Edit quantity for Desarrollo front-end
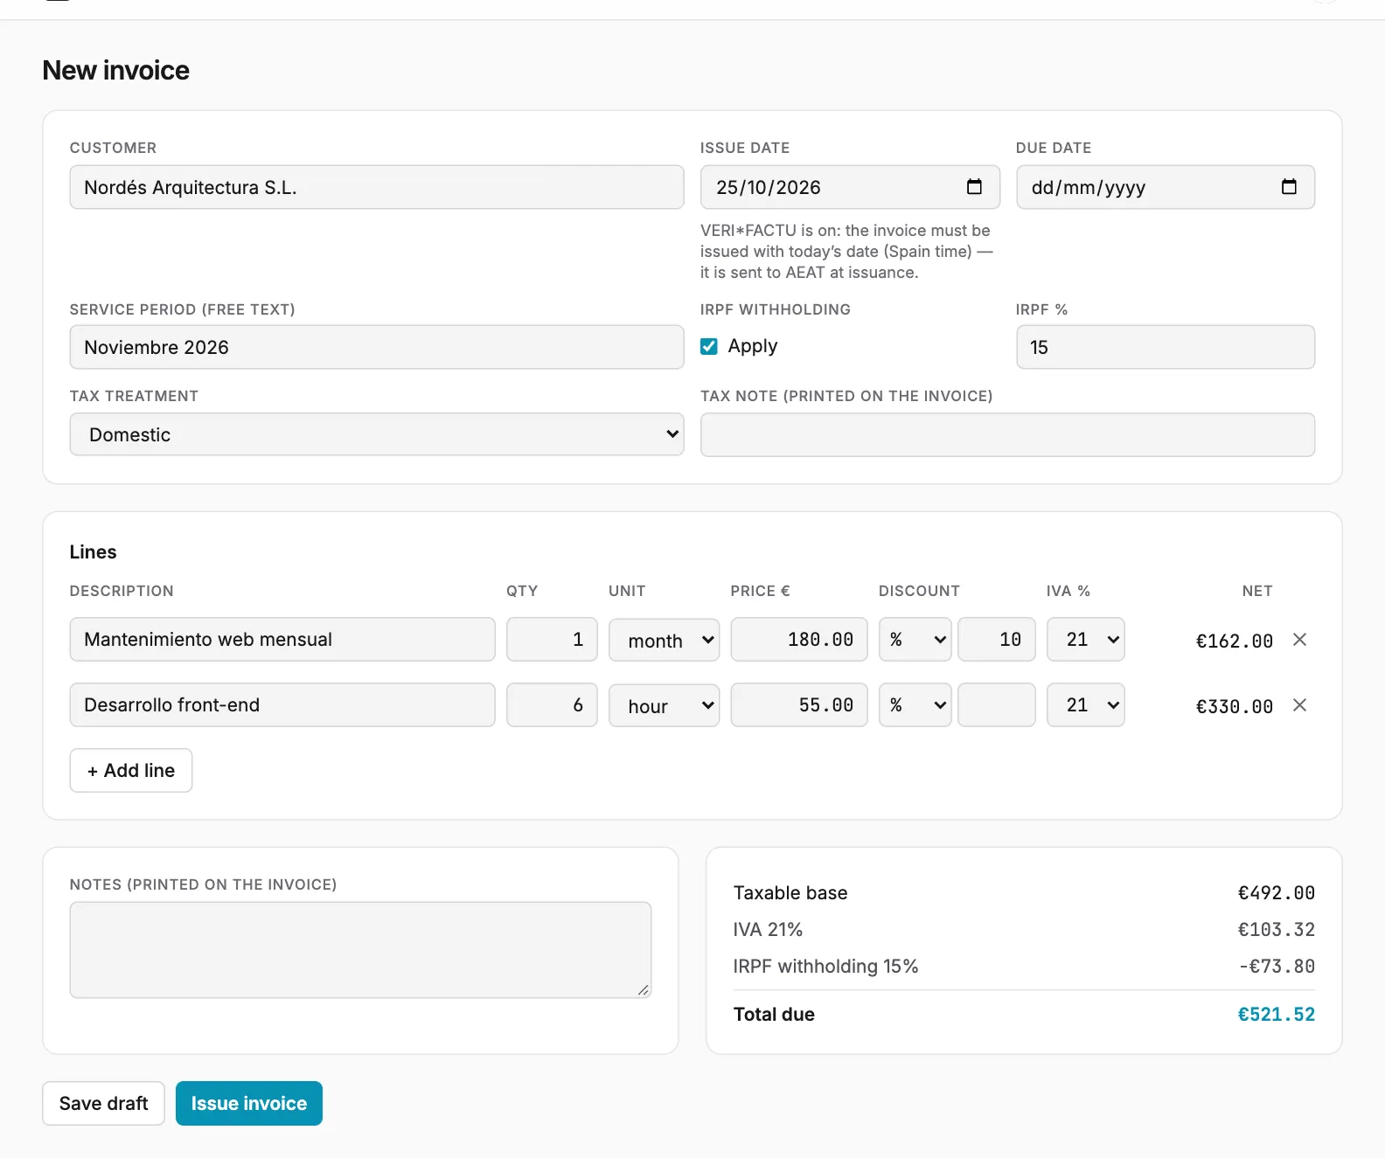 552,705
